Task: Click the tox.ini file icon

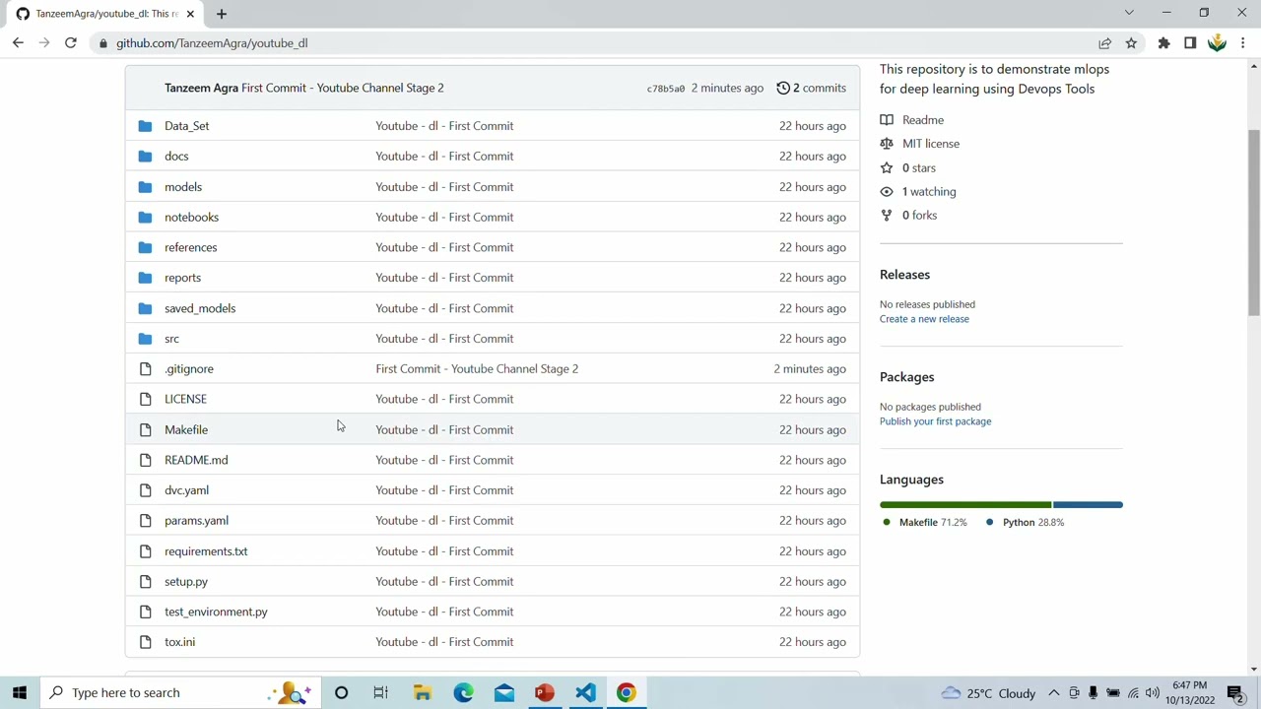Action: tap(146, 642)
